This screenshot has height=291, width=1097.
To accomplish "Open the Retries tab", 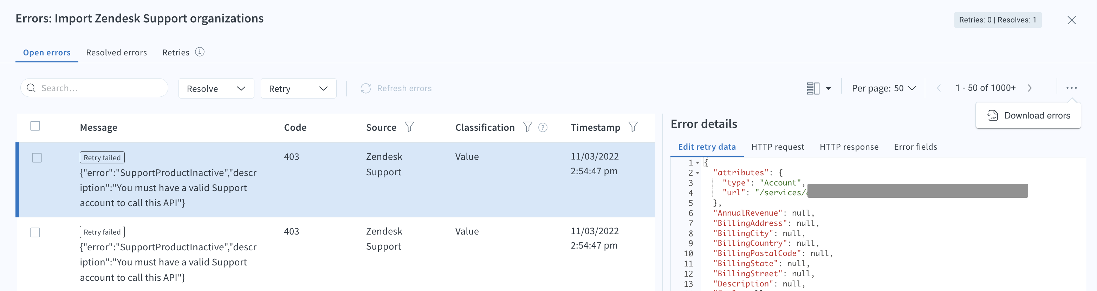I will tap(176, 53).
